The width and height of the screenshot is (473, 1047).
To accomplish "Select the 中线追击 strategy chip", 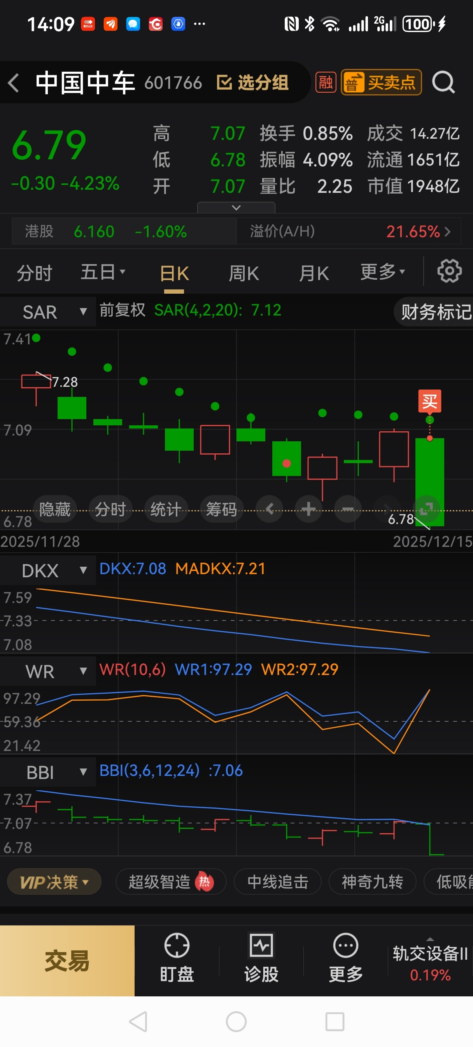I will (278, 881).
